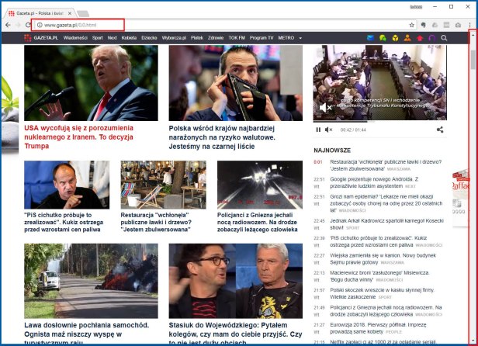Click the night road dashcam thumbnail

click(260, 185)
